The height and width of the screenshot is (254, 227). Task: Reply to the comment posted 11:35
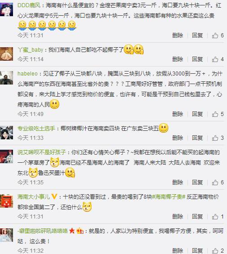197,183
